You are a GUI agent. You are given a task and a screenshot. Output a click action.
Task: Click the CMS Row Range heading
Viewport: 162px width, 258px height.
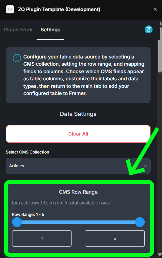78,192
